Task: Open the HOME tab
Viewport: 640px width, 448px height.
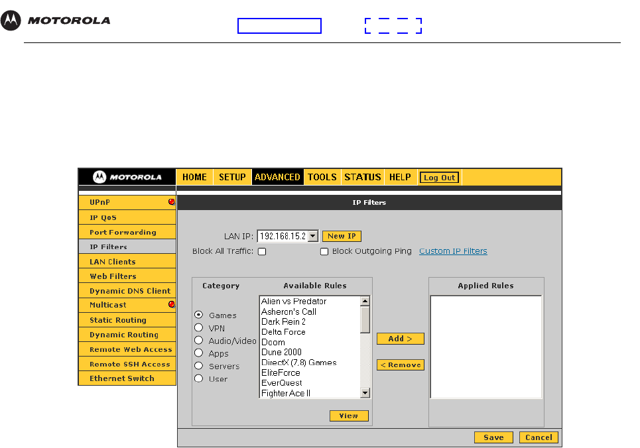Action: [x=194, y=177]
